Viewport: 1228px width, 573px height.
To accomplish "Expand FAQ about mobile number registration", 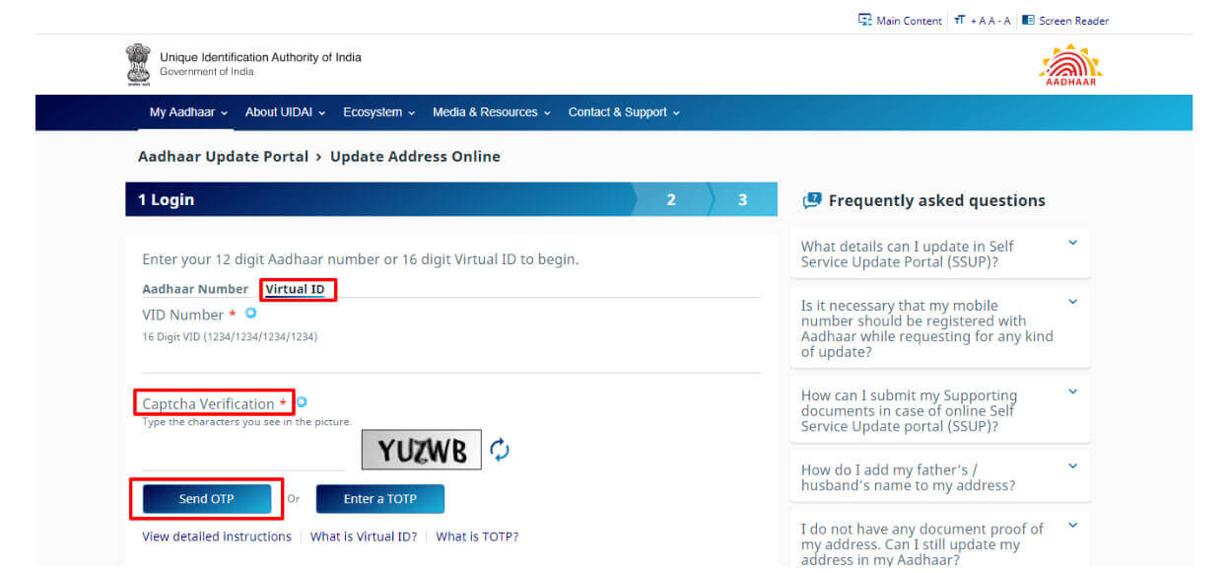I will pos(939,328).
